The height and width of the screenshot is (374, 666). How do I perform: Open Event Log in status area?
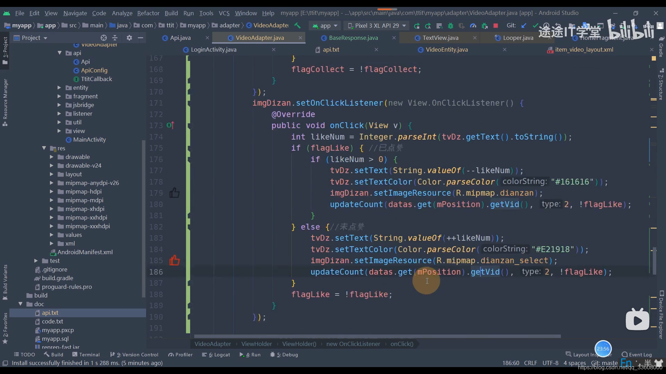(637, 354)
